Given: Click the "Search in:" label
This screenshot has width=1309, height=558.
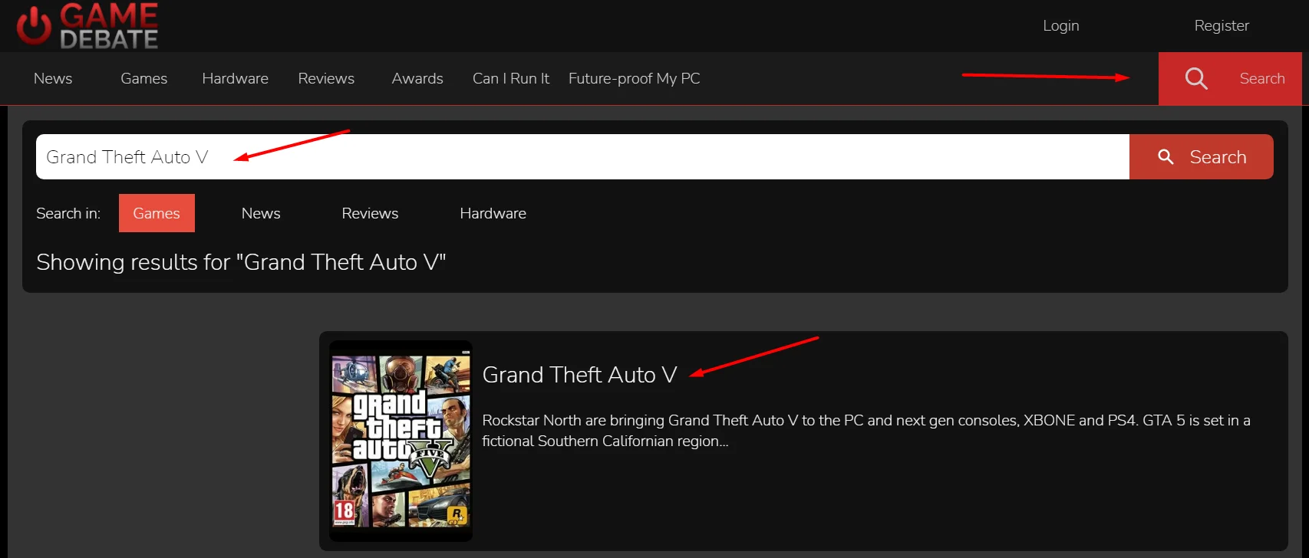Looking at the screenshot, I should 68,213.
